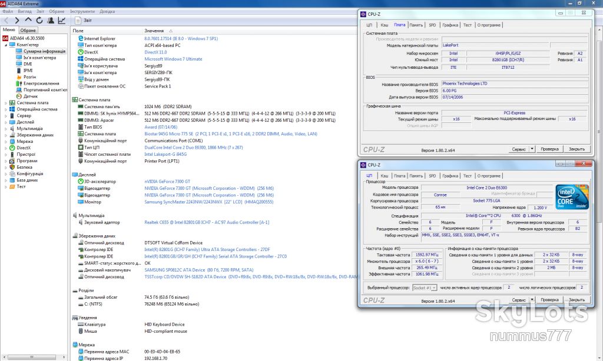
Task: Click the Тест icon in tree
Action: tap(12, 186)
